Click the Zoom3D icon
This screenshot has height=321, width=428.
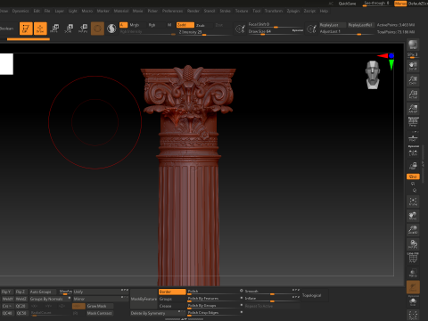[413, 230]
